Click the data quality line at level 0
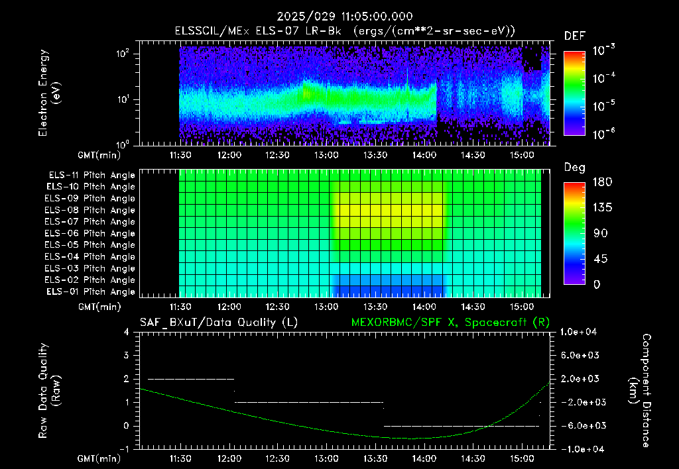This screenshot has height=469, width=679. pyautogui.click(x=462, y=426)
